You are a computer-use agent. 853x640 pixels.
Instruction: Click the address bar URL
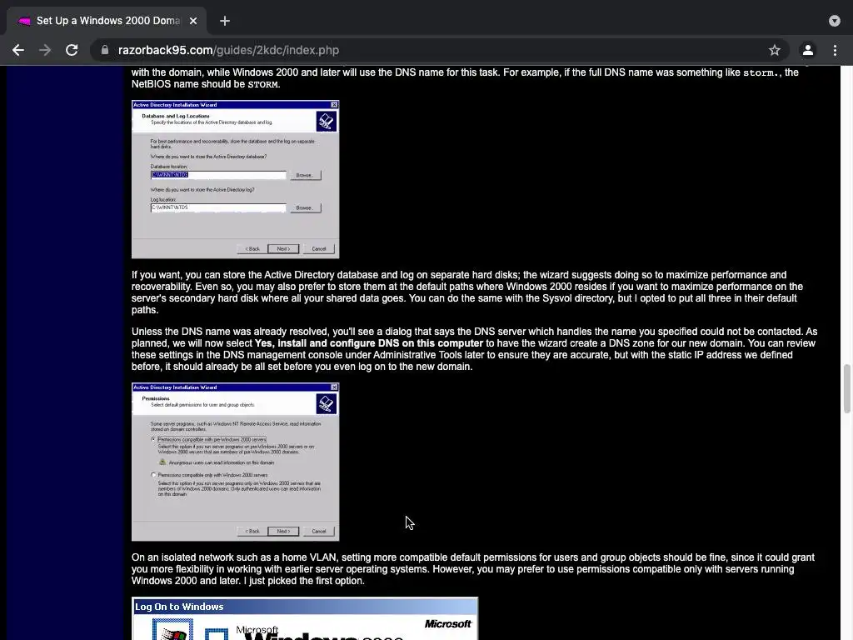pyautogui.click(x=228, y=50)
